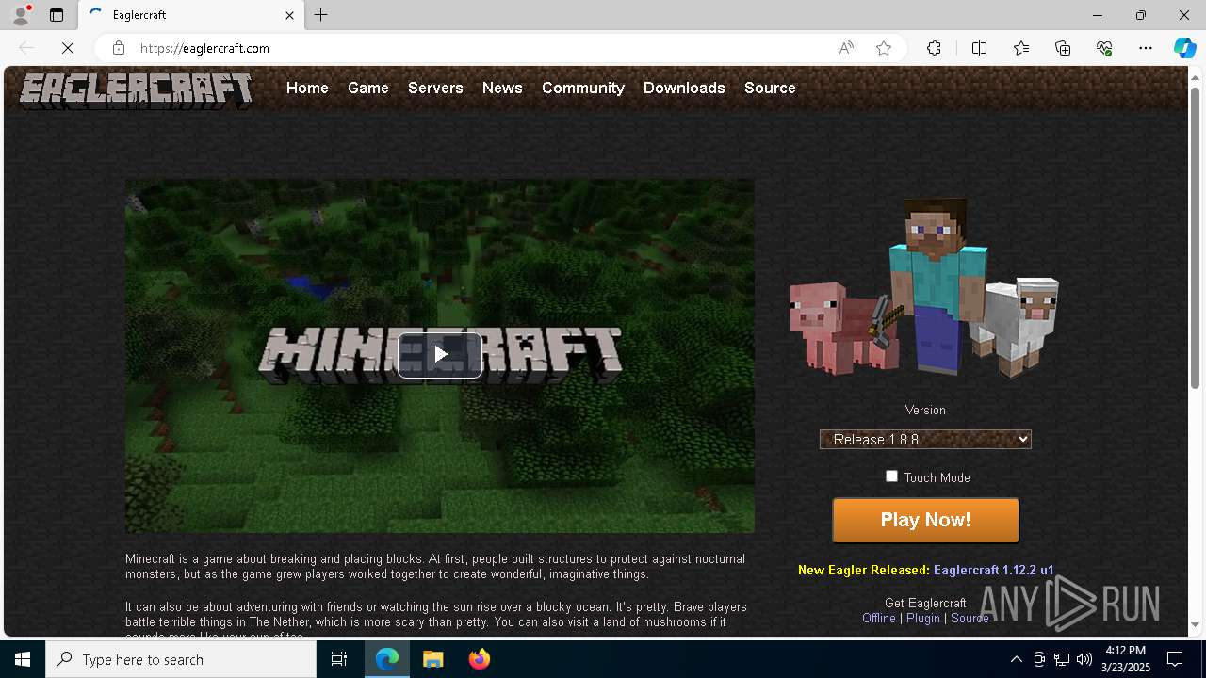
Task: Click the taskbar search box
Action: [x=181, y=659]
